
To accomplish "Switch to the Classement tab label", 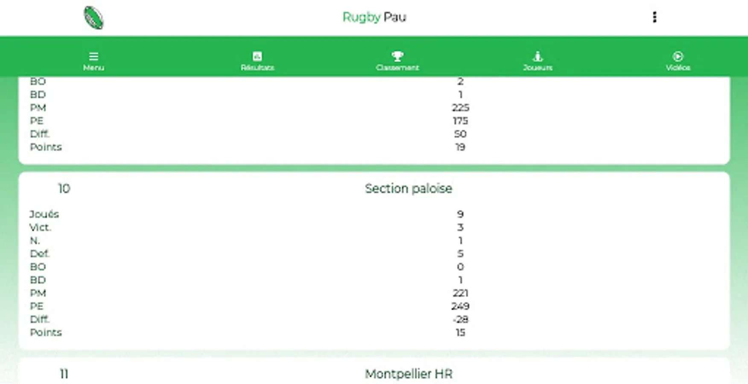I will point(397,68).
